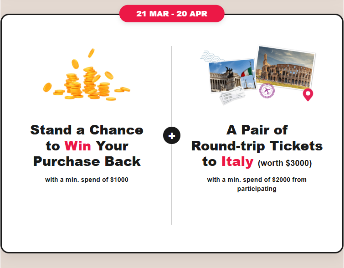344x268 pixels.
Task: Click the red "Win" word
Action: click(x=77, y=146)
